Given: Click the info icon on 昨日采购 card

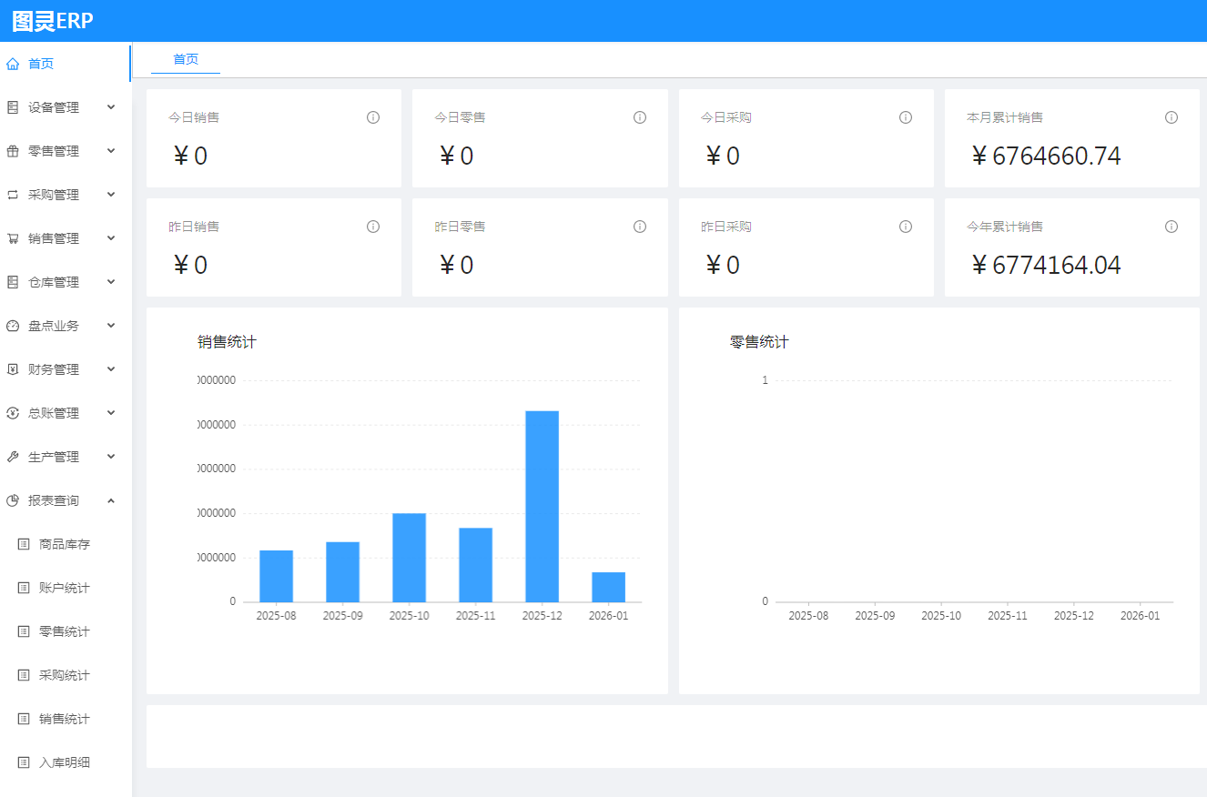Looking at the screenshot, I should tap(906, 227).
